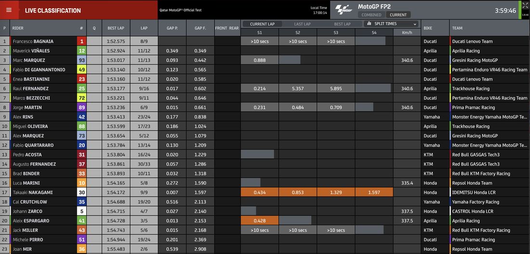530x254 pixels.
Task: Switch to CURRENT view
Action: (x=398, y=15)
